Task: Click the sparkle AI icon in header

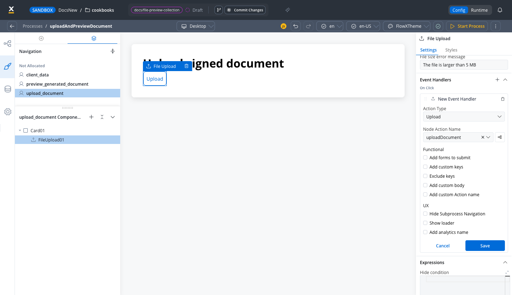Action: [288, 10]
